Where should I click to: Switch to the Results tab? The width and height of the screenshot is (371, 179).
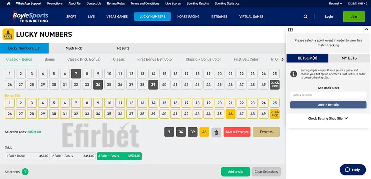[123, 48]
